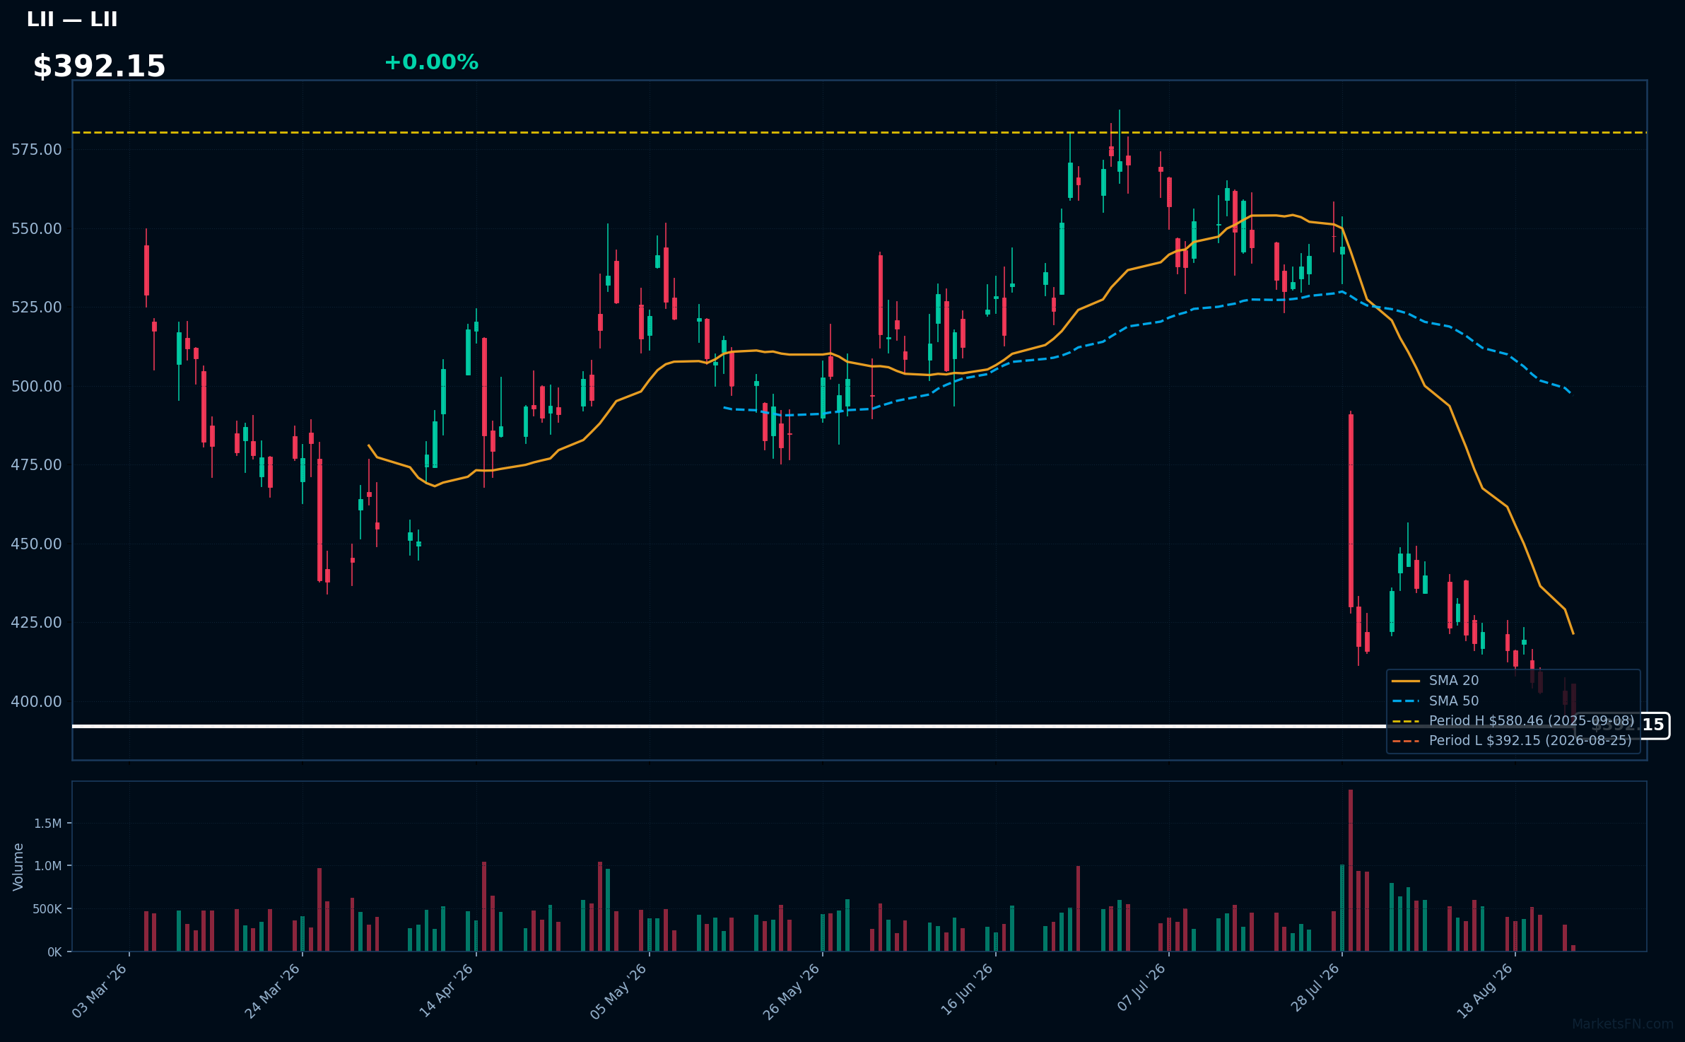The width and height of the screenshot is (1685, 1042).
Task: Click the tallest red volume bar
Action: tap(1351, 870)
